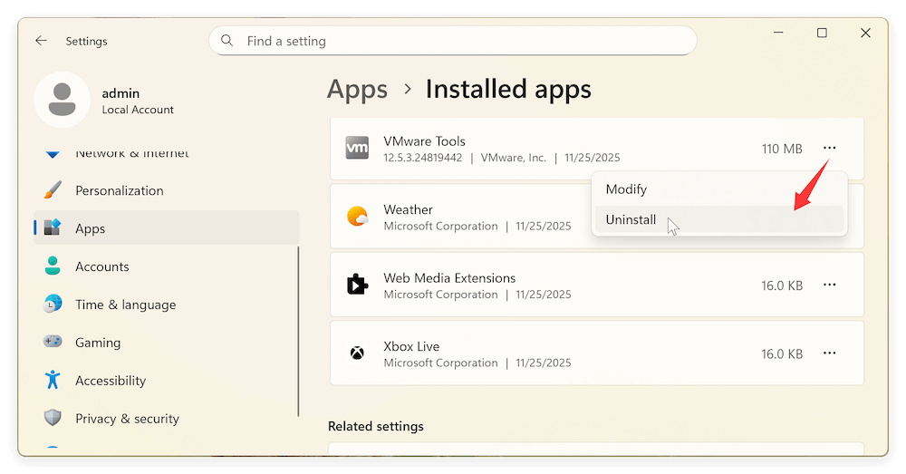This screenshot has width=906, height=474.
Task: Open Web Media Extensions more options
Action: [x=829, y=285]
